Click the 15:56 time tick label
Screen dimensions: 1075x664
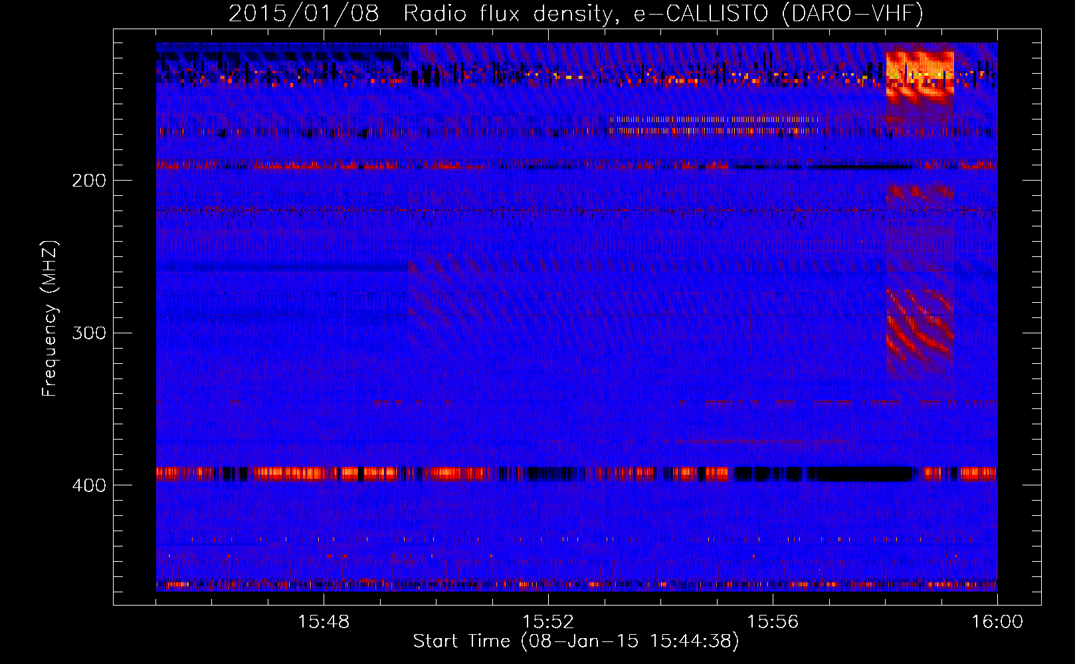click(x=773, y=622)
